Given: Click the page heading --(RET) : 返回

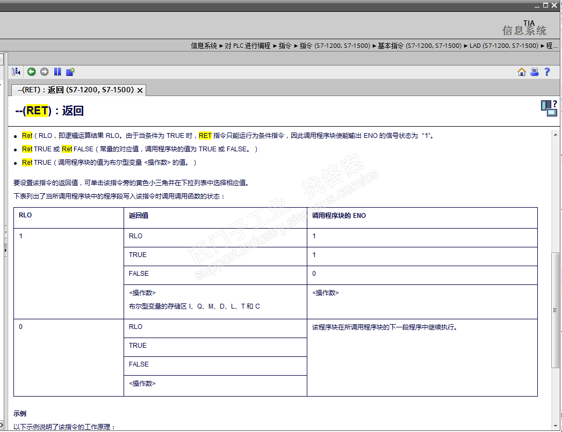Looking at the screenshot, I should [x=49, y=111].
